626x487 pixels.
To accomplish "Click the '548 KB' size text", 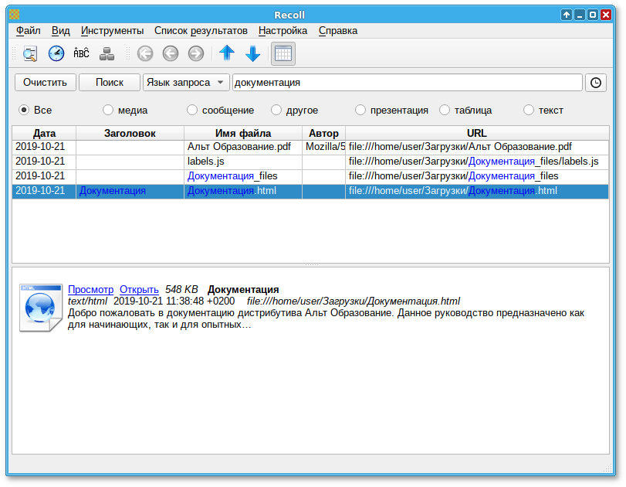I will 181,289.
